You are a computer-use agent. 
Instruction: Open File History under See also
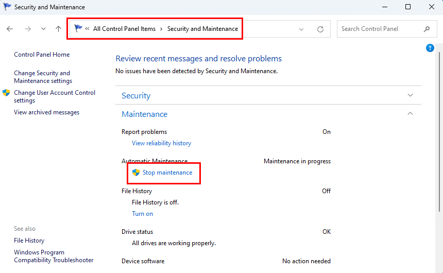[29, 241]
